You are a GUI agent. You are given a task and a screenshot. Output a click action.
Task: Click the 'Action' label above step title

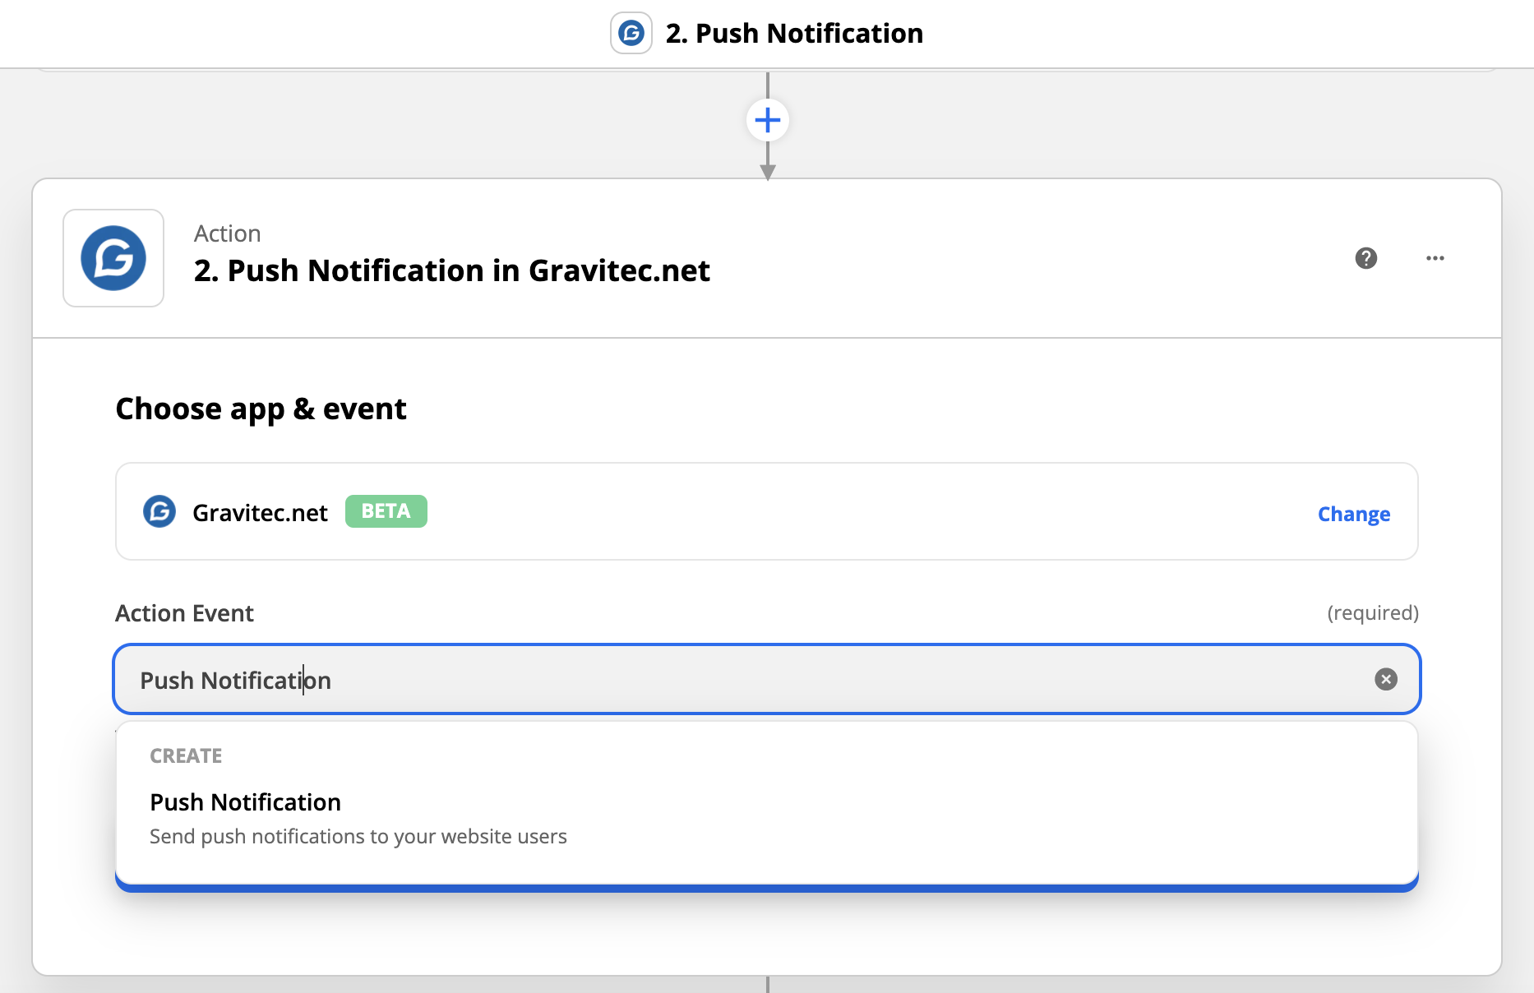click(228, 233)
